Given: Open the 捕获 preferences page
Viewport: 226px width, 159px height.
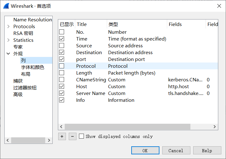Looking at the screenshot, I should tap(18, 81).
